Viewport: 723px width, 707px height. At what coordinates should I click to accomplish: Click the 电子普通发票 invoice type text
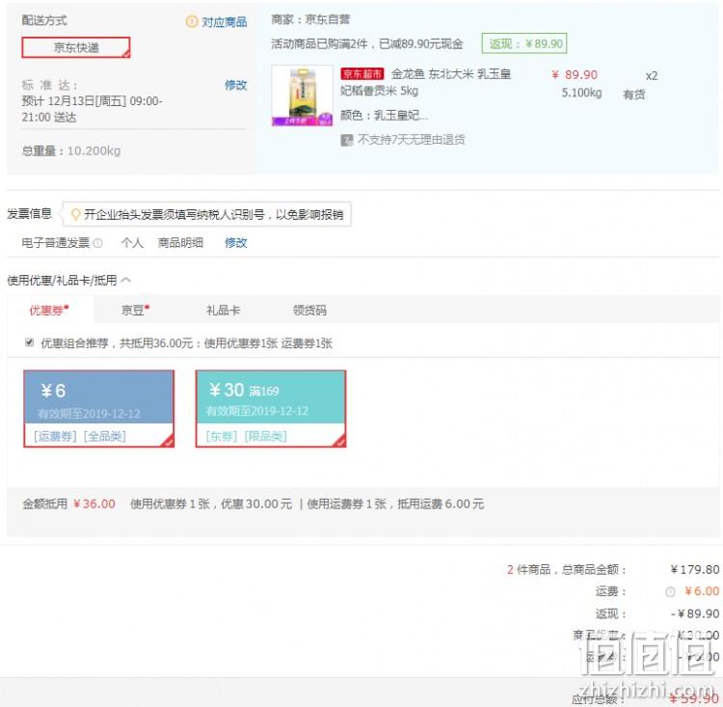point(55,242)
